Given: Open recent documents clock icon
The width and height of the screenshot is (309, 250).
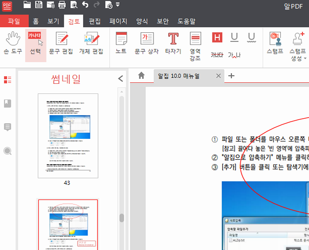Looking at the screenshot, I should coord(109,5).
